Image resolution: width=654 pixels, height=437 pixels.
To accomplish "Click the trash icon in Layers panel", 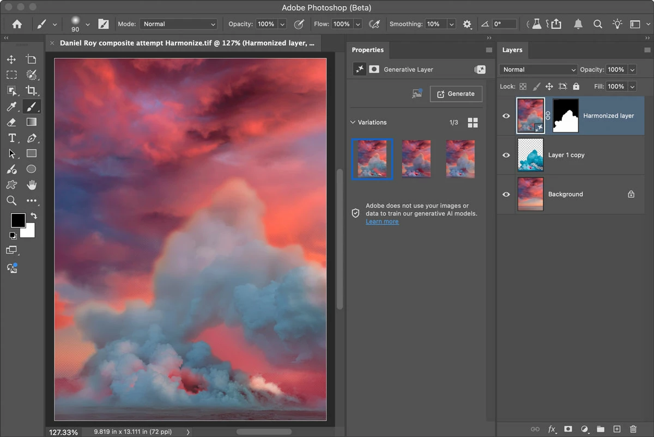I will coord(633,429).
